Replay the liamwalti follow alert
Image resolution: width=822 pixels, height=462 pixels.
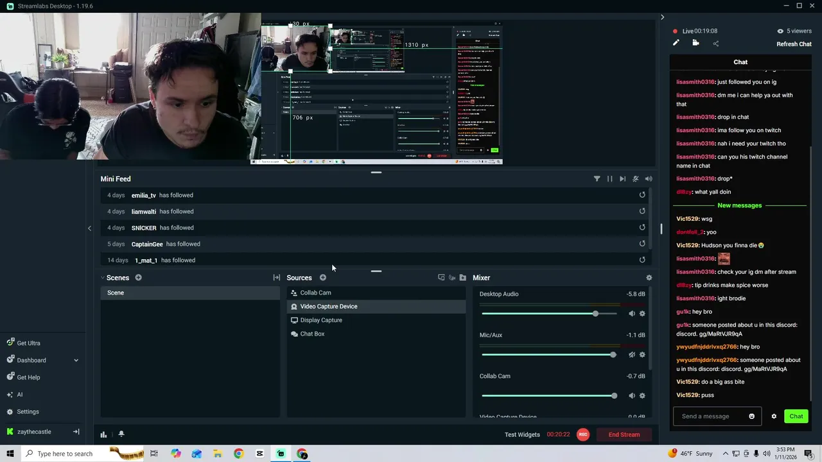click(x=642, y=211)
